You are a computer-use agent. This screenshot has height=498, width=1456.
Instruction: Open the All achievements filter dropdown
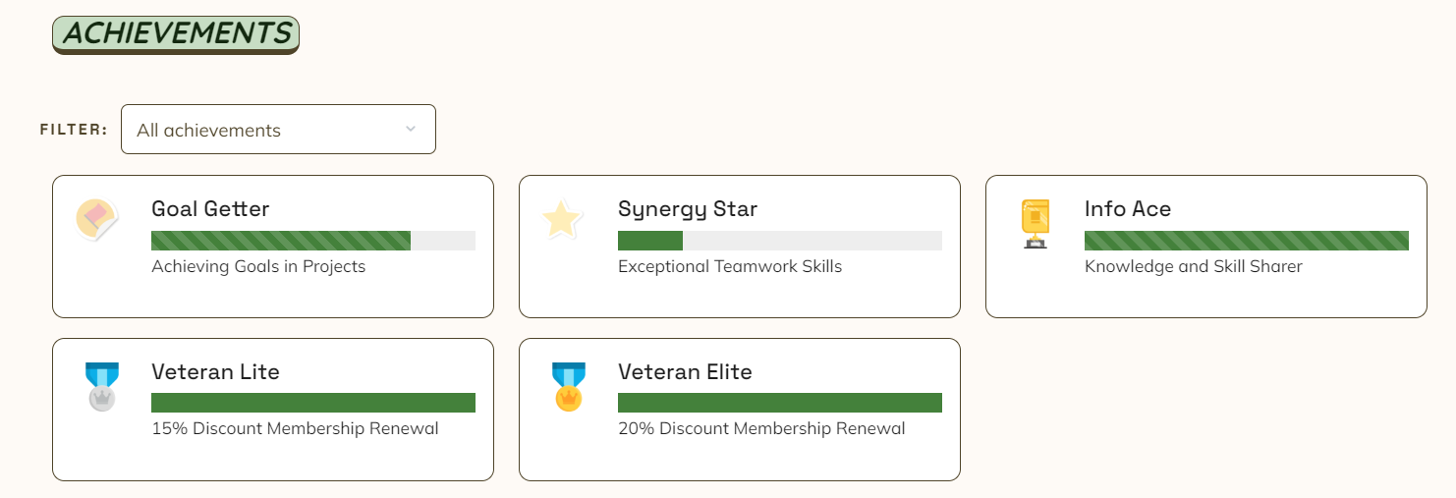(278, 130)
